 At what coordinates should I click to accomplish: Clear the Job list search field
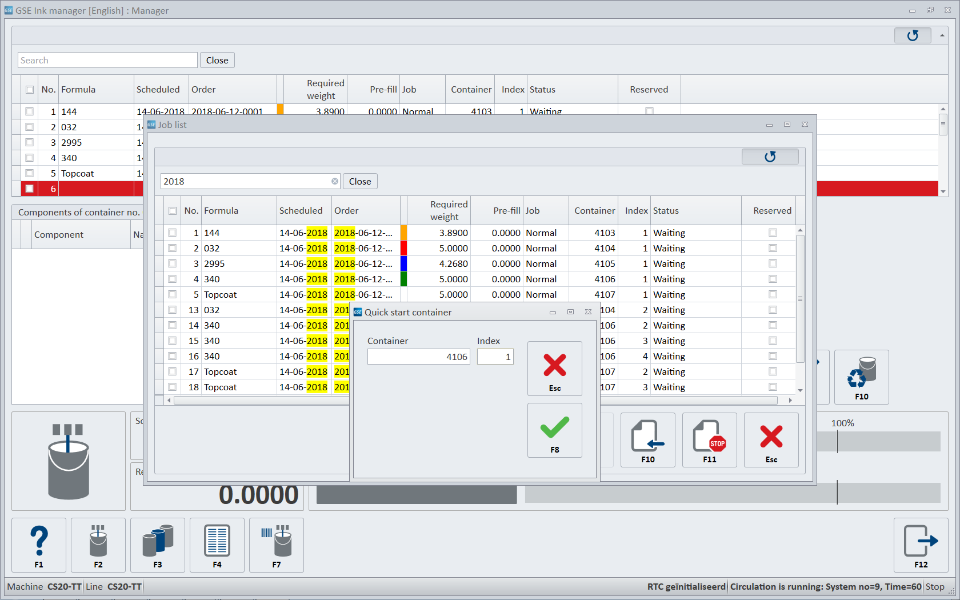click(335, 181)
